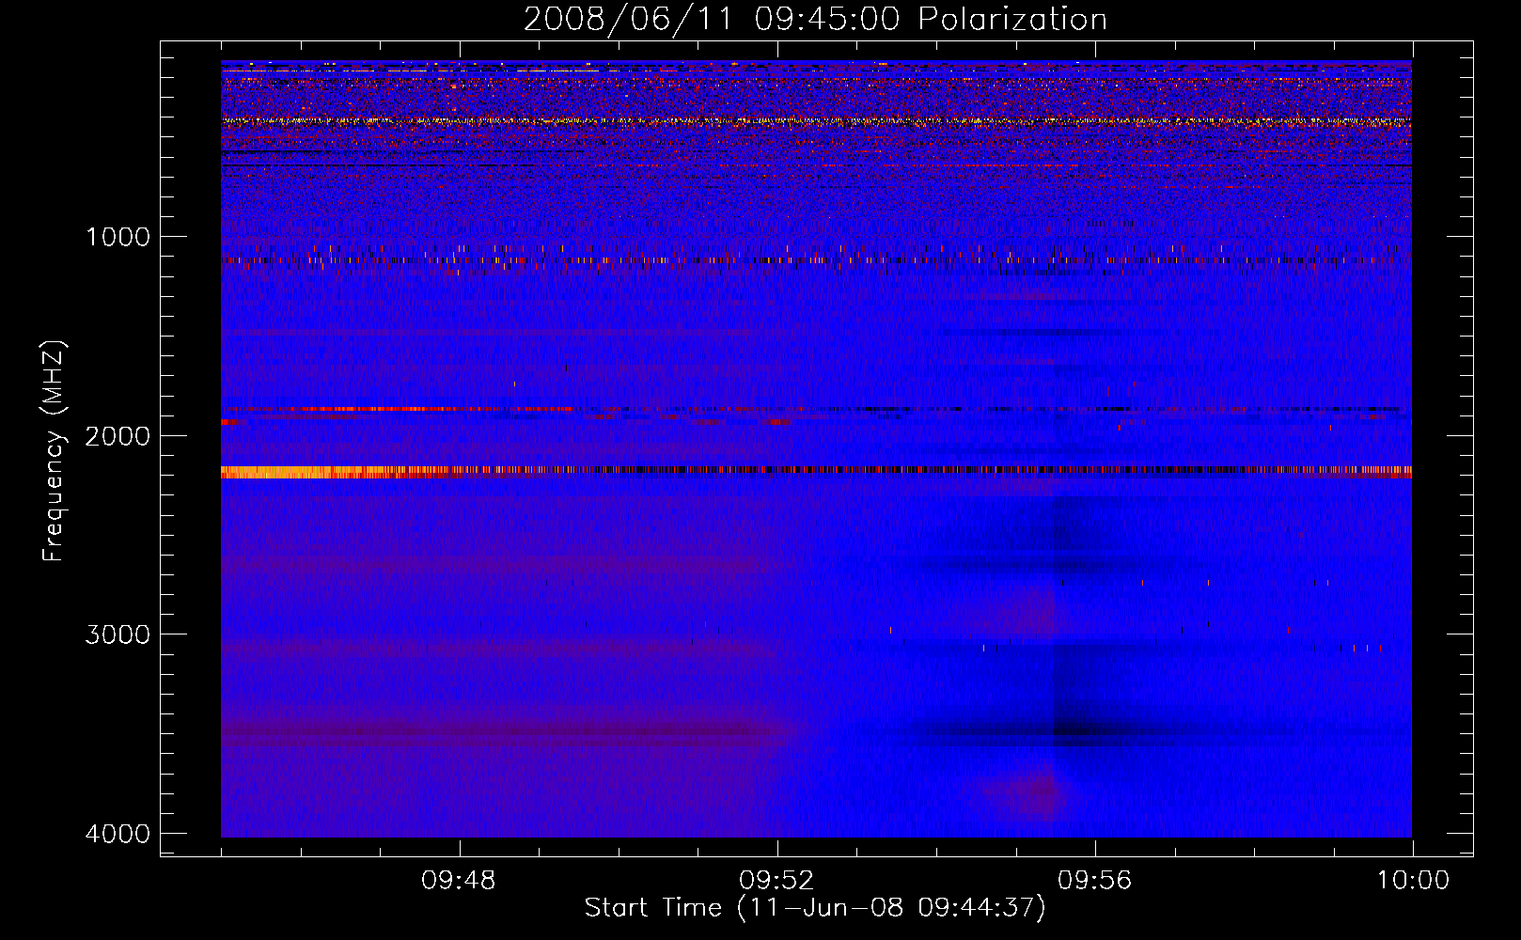The image size is (1521, 940).
Task: Click the '09:48' time axis label
Action: click(459, 881)
